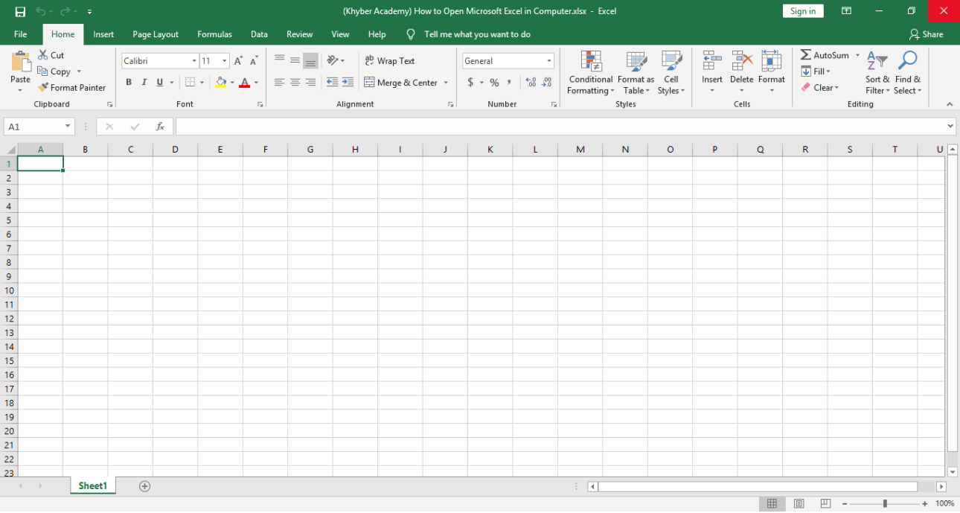Open Conditional Formatting options
Image resolution: width=960 pixels, height=513 pixels.
click(x=590, y=72)
